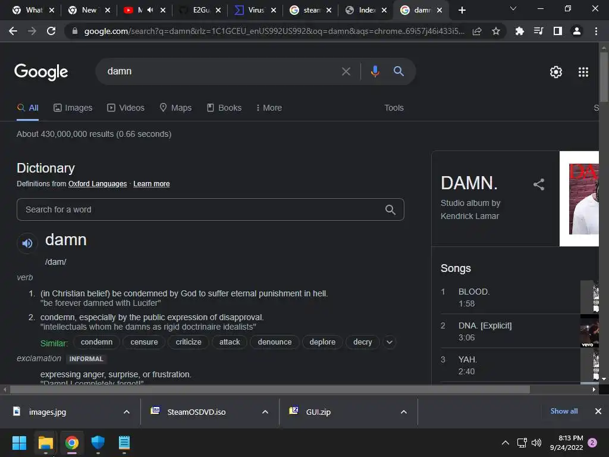Switch to Maps results tab

pos(175,108)
